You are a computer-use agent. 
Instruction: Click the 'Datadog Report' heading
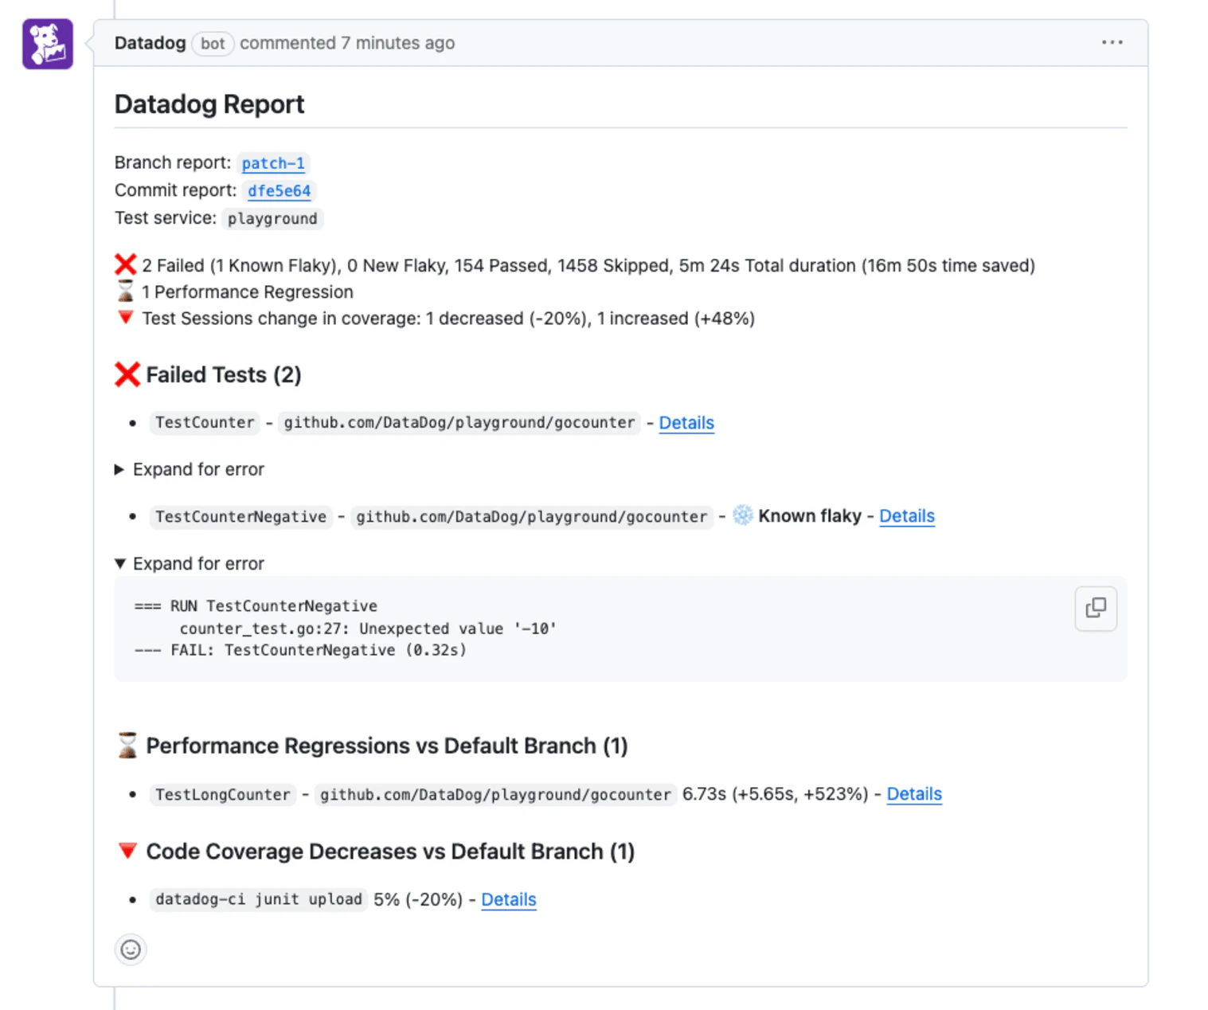point(209,104)
